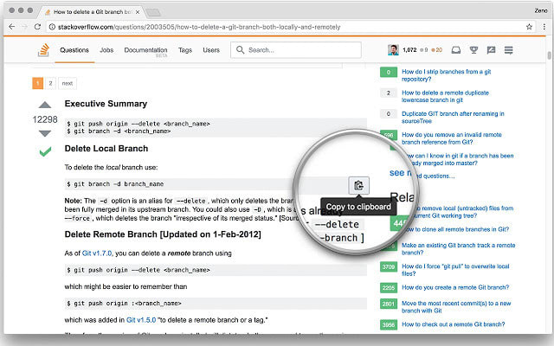The width and height of the screenshot is (554, 346).
Task: Open the Chrome three-dot menu
Action: (x=544, y=27)
